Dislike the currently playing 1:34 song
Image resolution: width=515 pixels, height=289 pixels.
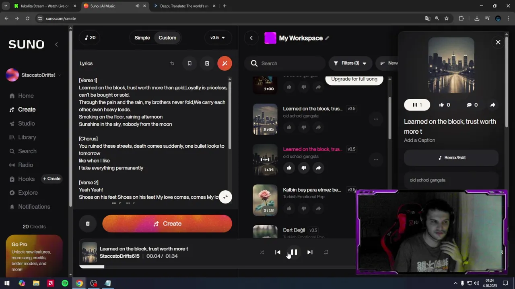click(x=304, y=168)
